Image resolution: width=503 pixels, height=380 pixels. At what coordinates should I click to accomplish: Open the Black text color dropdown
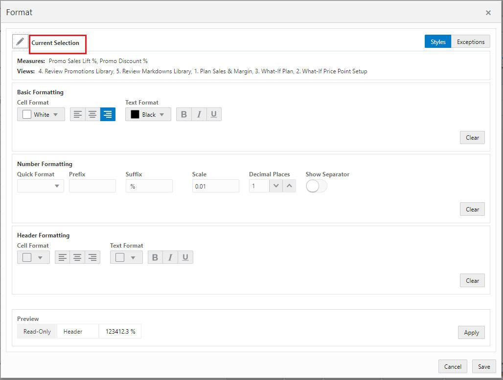[148, 114]
